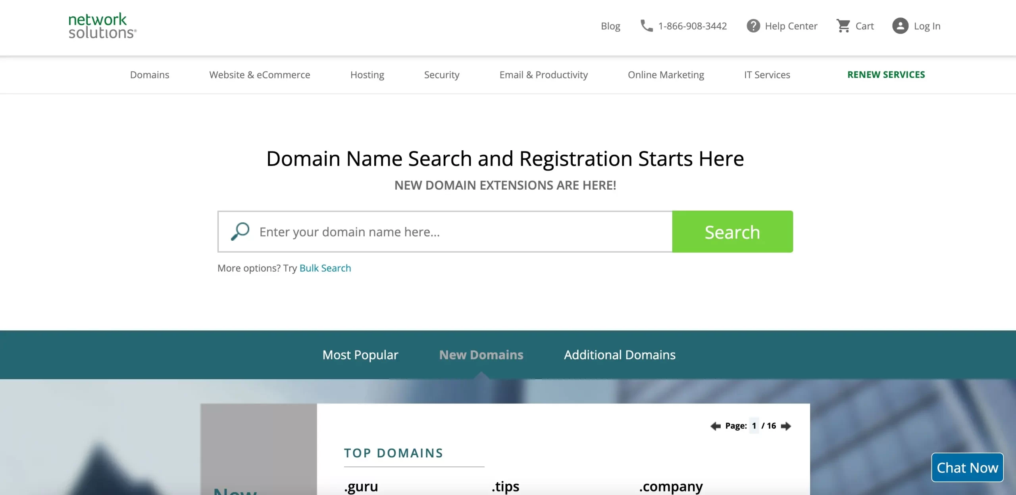Switch to the Most Popular tab
Viewport: 1016px width, 495px height.
click(x=360, y=355)
